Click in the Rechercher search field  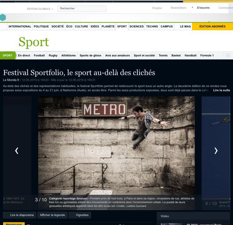click(82, 9)
